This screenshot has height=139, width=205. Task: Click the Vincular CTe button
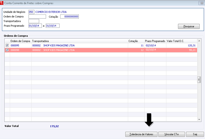point(172,134)
